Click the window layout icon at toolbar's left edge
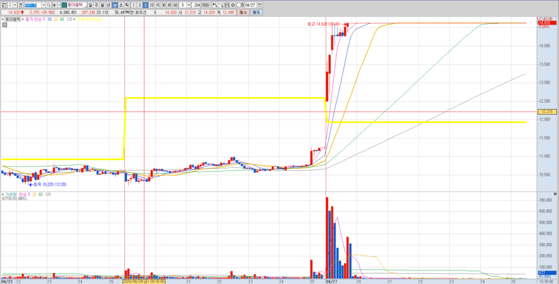Image resolution: width=559 pixels, height=284 pixels. tap(4, 5)
